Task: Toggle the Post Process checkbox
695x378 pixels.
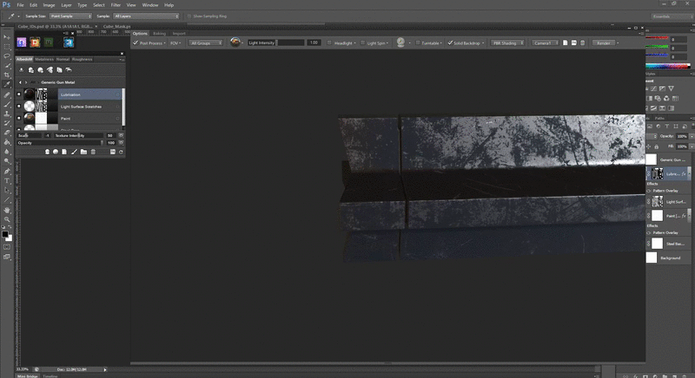Action: (136, 42)
